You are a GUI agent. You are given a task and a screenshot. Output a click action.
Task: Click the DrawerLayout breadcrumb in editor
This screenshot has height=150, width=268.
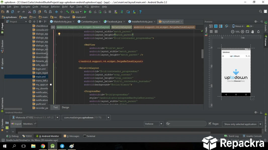[x=83, y=27]
